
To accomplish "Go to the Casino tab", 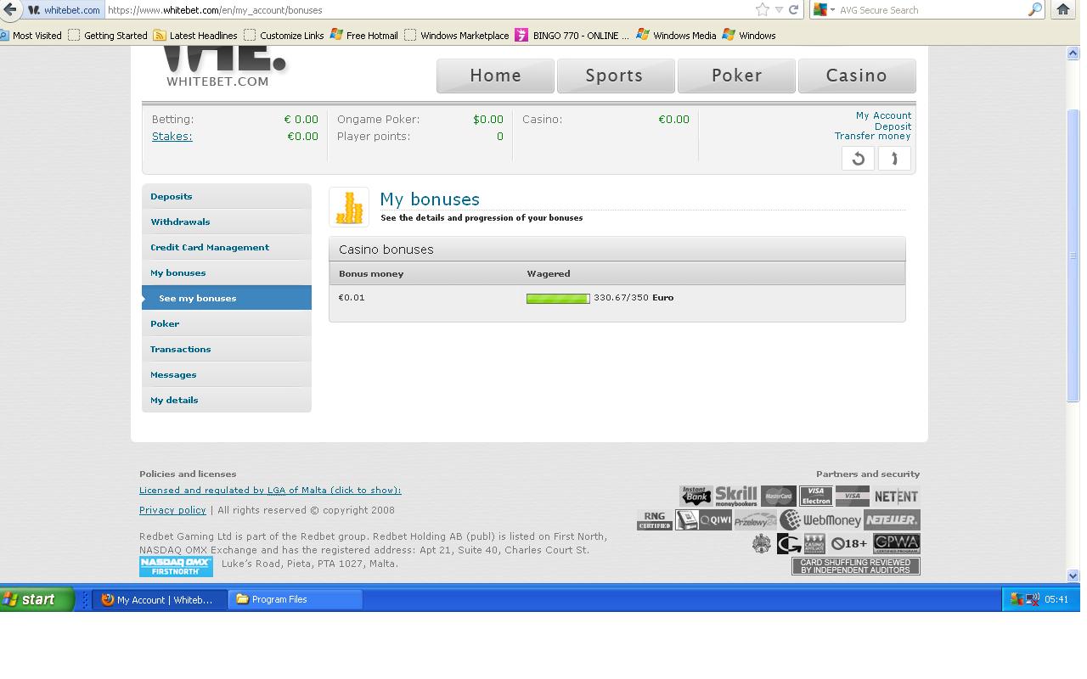I will (857, 76).
